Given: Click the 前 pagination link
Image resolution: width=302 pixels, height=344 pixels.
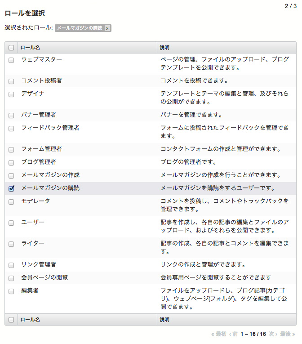Looking at the screenshot, I should [x=233, y=334].
